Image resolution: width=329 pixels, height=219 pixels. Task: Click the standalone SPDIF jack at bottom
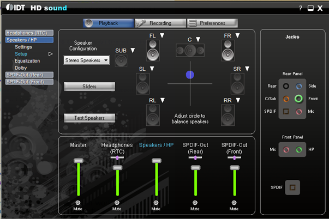click(292, 187)
